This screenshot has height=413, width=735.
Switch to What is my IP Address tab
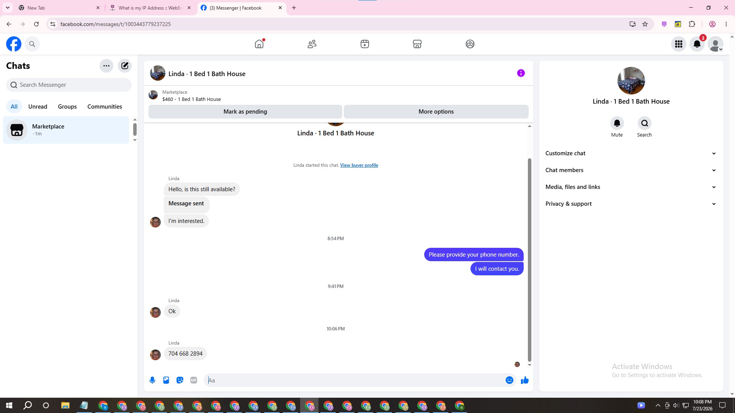(x=150, y=8)
